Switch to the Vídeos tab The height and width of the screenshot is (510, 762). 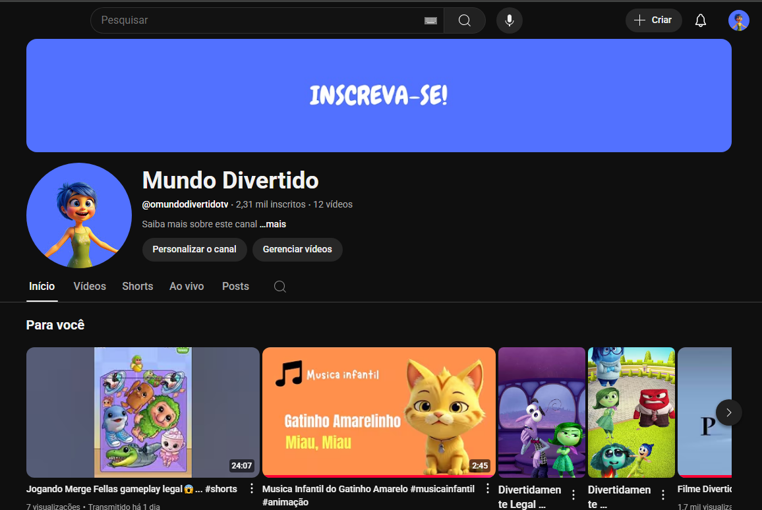tap(90, 287)
